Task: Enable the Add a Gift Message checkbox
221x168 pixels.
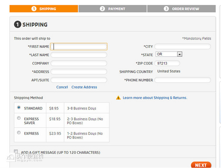Action: click(16, 151)
